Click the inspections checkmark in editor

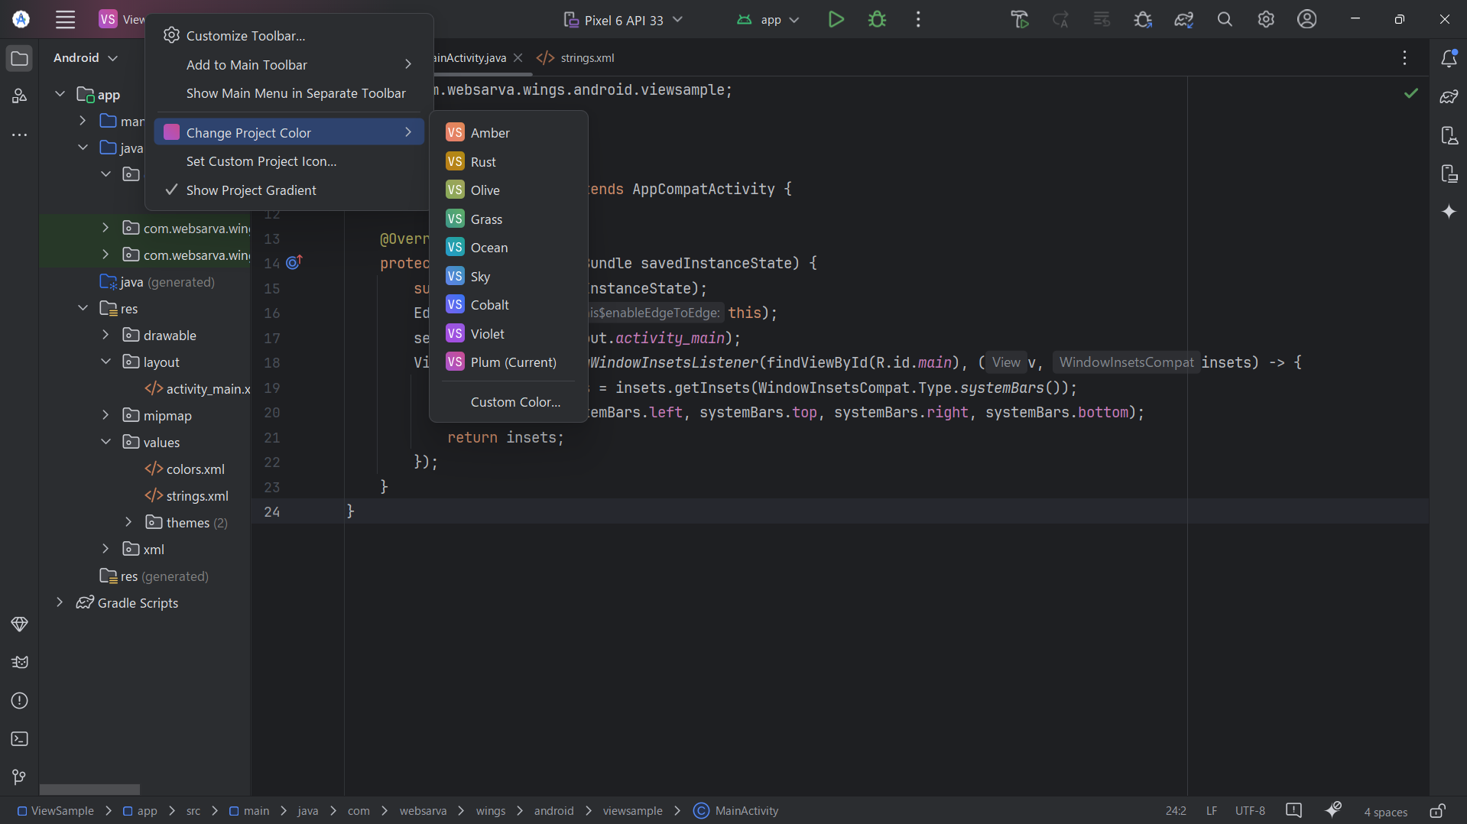(1410, 93)
